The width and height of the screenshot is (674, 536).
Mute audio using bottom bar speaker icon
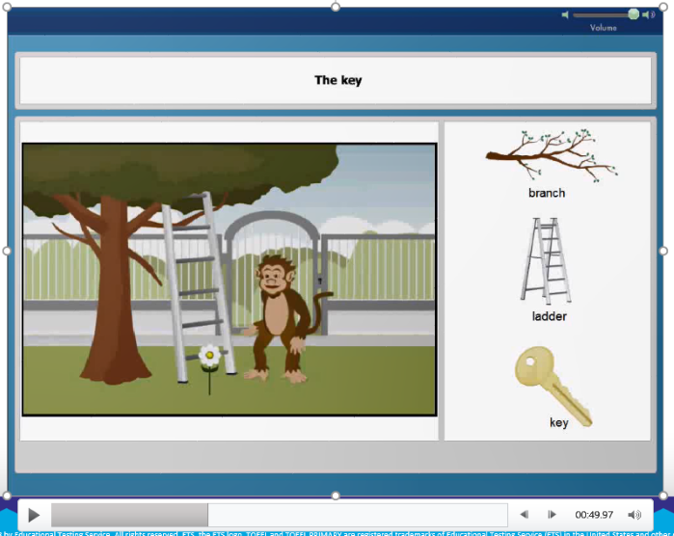634,515
